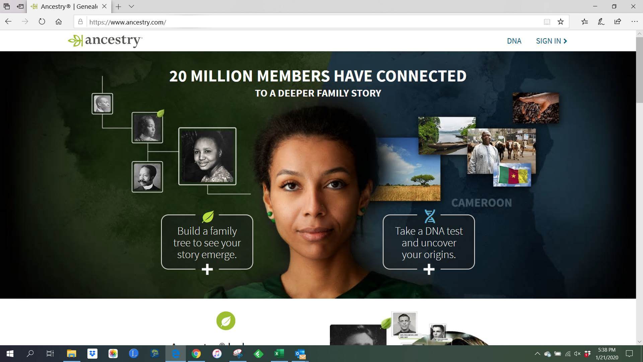Go to browser home page
The height and width of the screenshot is (362, 643).
click(59, 22)
